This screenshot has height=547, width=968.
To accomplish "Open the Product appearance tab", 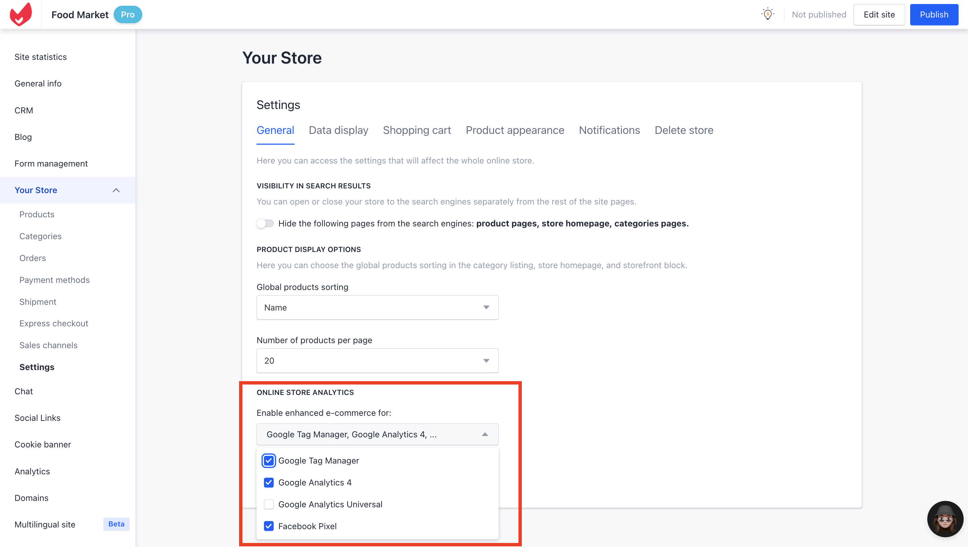I will point(515,130).
